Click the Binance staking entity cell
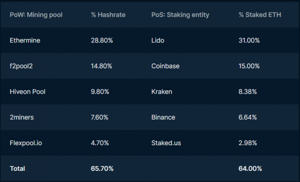The height and width of the screenshot is (182, 300). click(163, 117)
